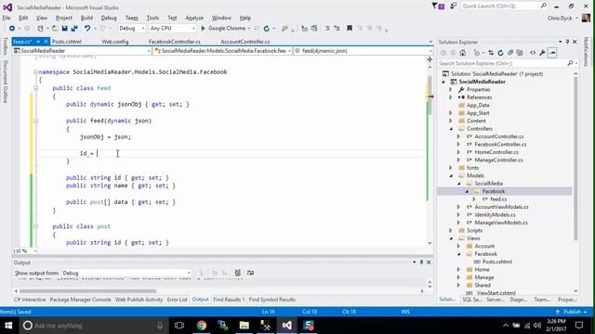595x334 pixels.
Task: Click the Save All icon
Action: pyautogui.click(x=74, y=29)
